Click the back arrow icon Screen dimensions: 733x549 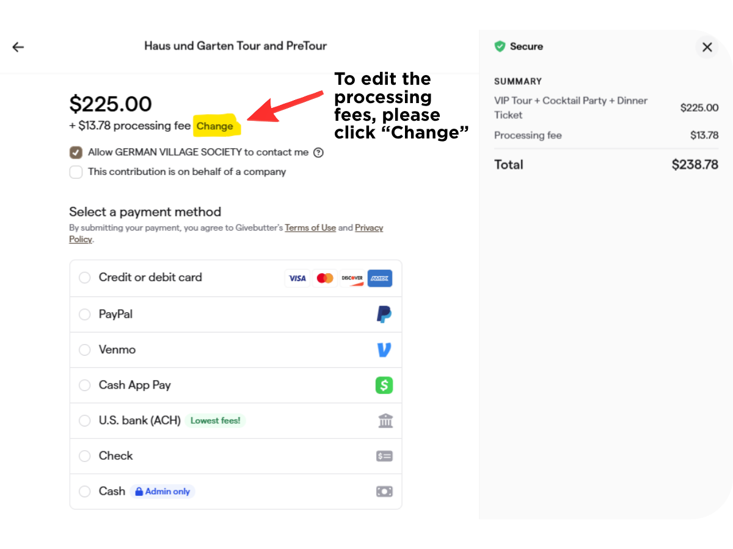tap(18, 47)
